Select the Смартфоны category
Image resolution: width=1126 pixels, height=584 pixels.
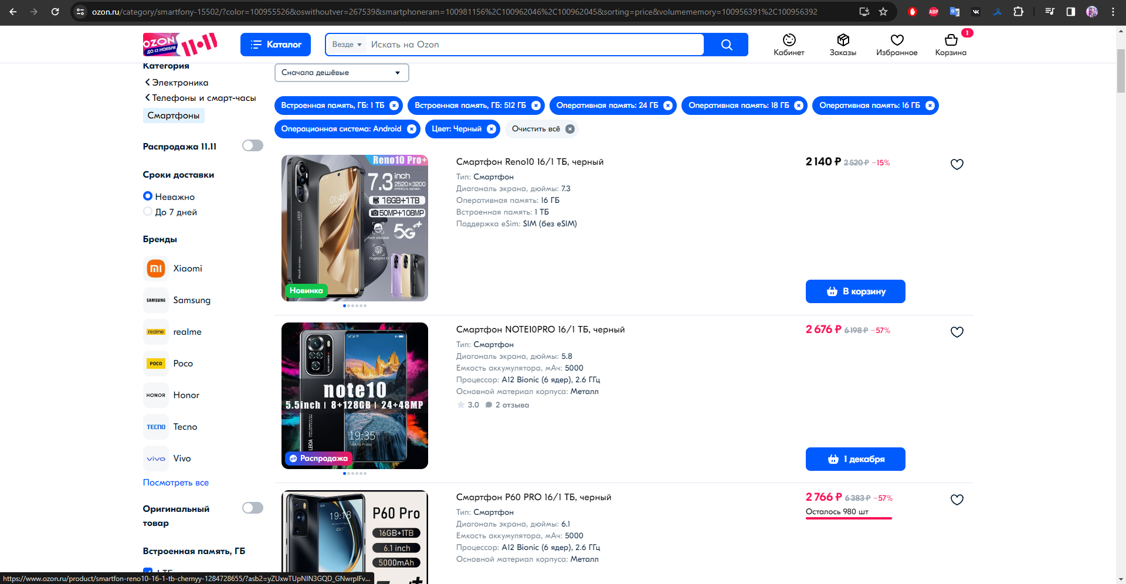[174, 116]
